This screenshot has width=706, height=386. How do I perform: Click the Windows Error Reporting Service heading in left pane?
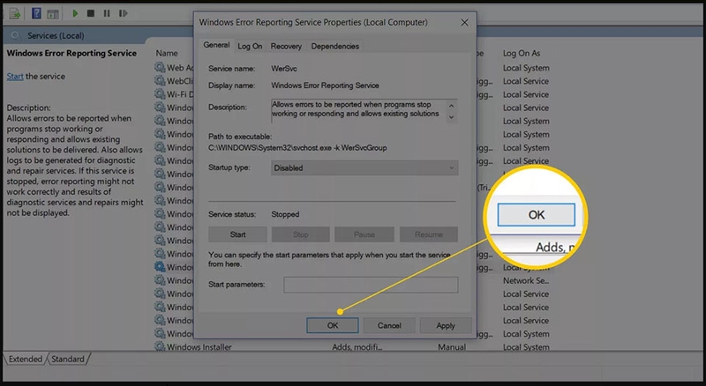(x=71, y=53)
